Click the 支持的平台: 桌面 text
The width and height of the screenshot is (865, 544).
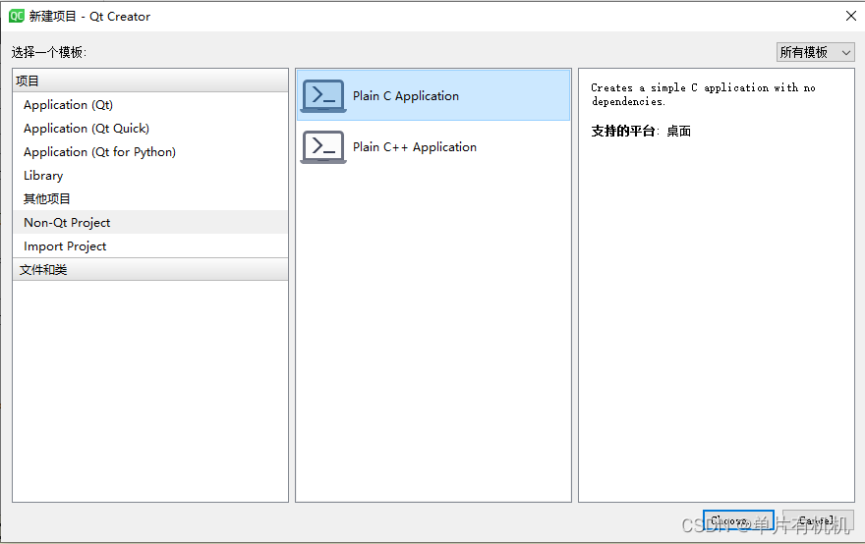click(641, 132)
